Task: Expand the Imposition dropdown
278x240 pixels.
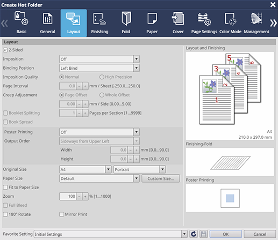Action: coord(99,59)
